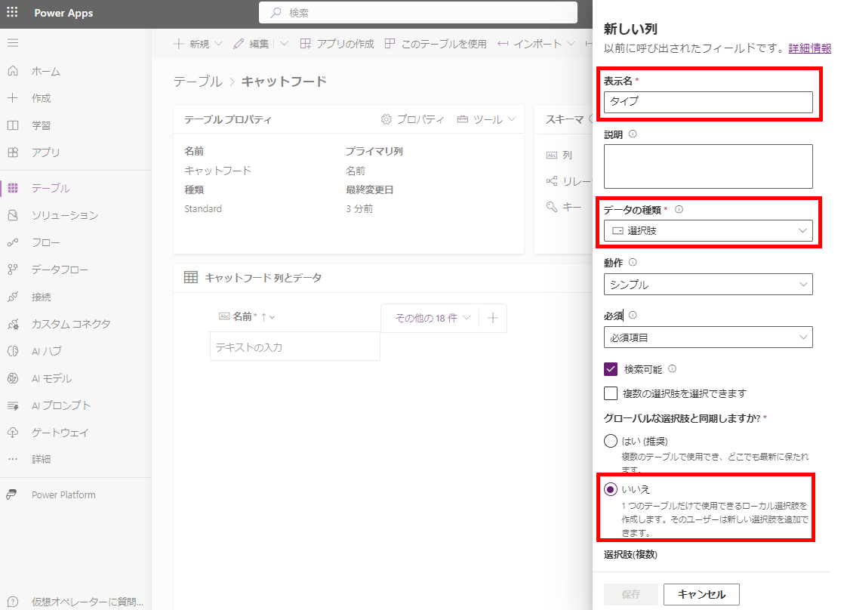Add column with plus icon in table
This screenshot has width=850, height=610.
click(493, 318)
